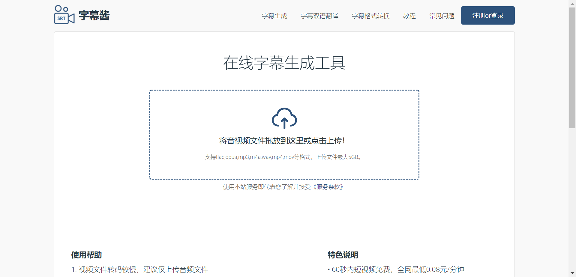
Task: Open the 教程 navigation link
Action: tap(409, 16)
